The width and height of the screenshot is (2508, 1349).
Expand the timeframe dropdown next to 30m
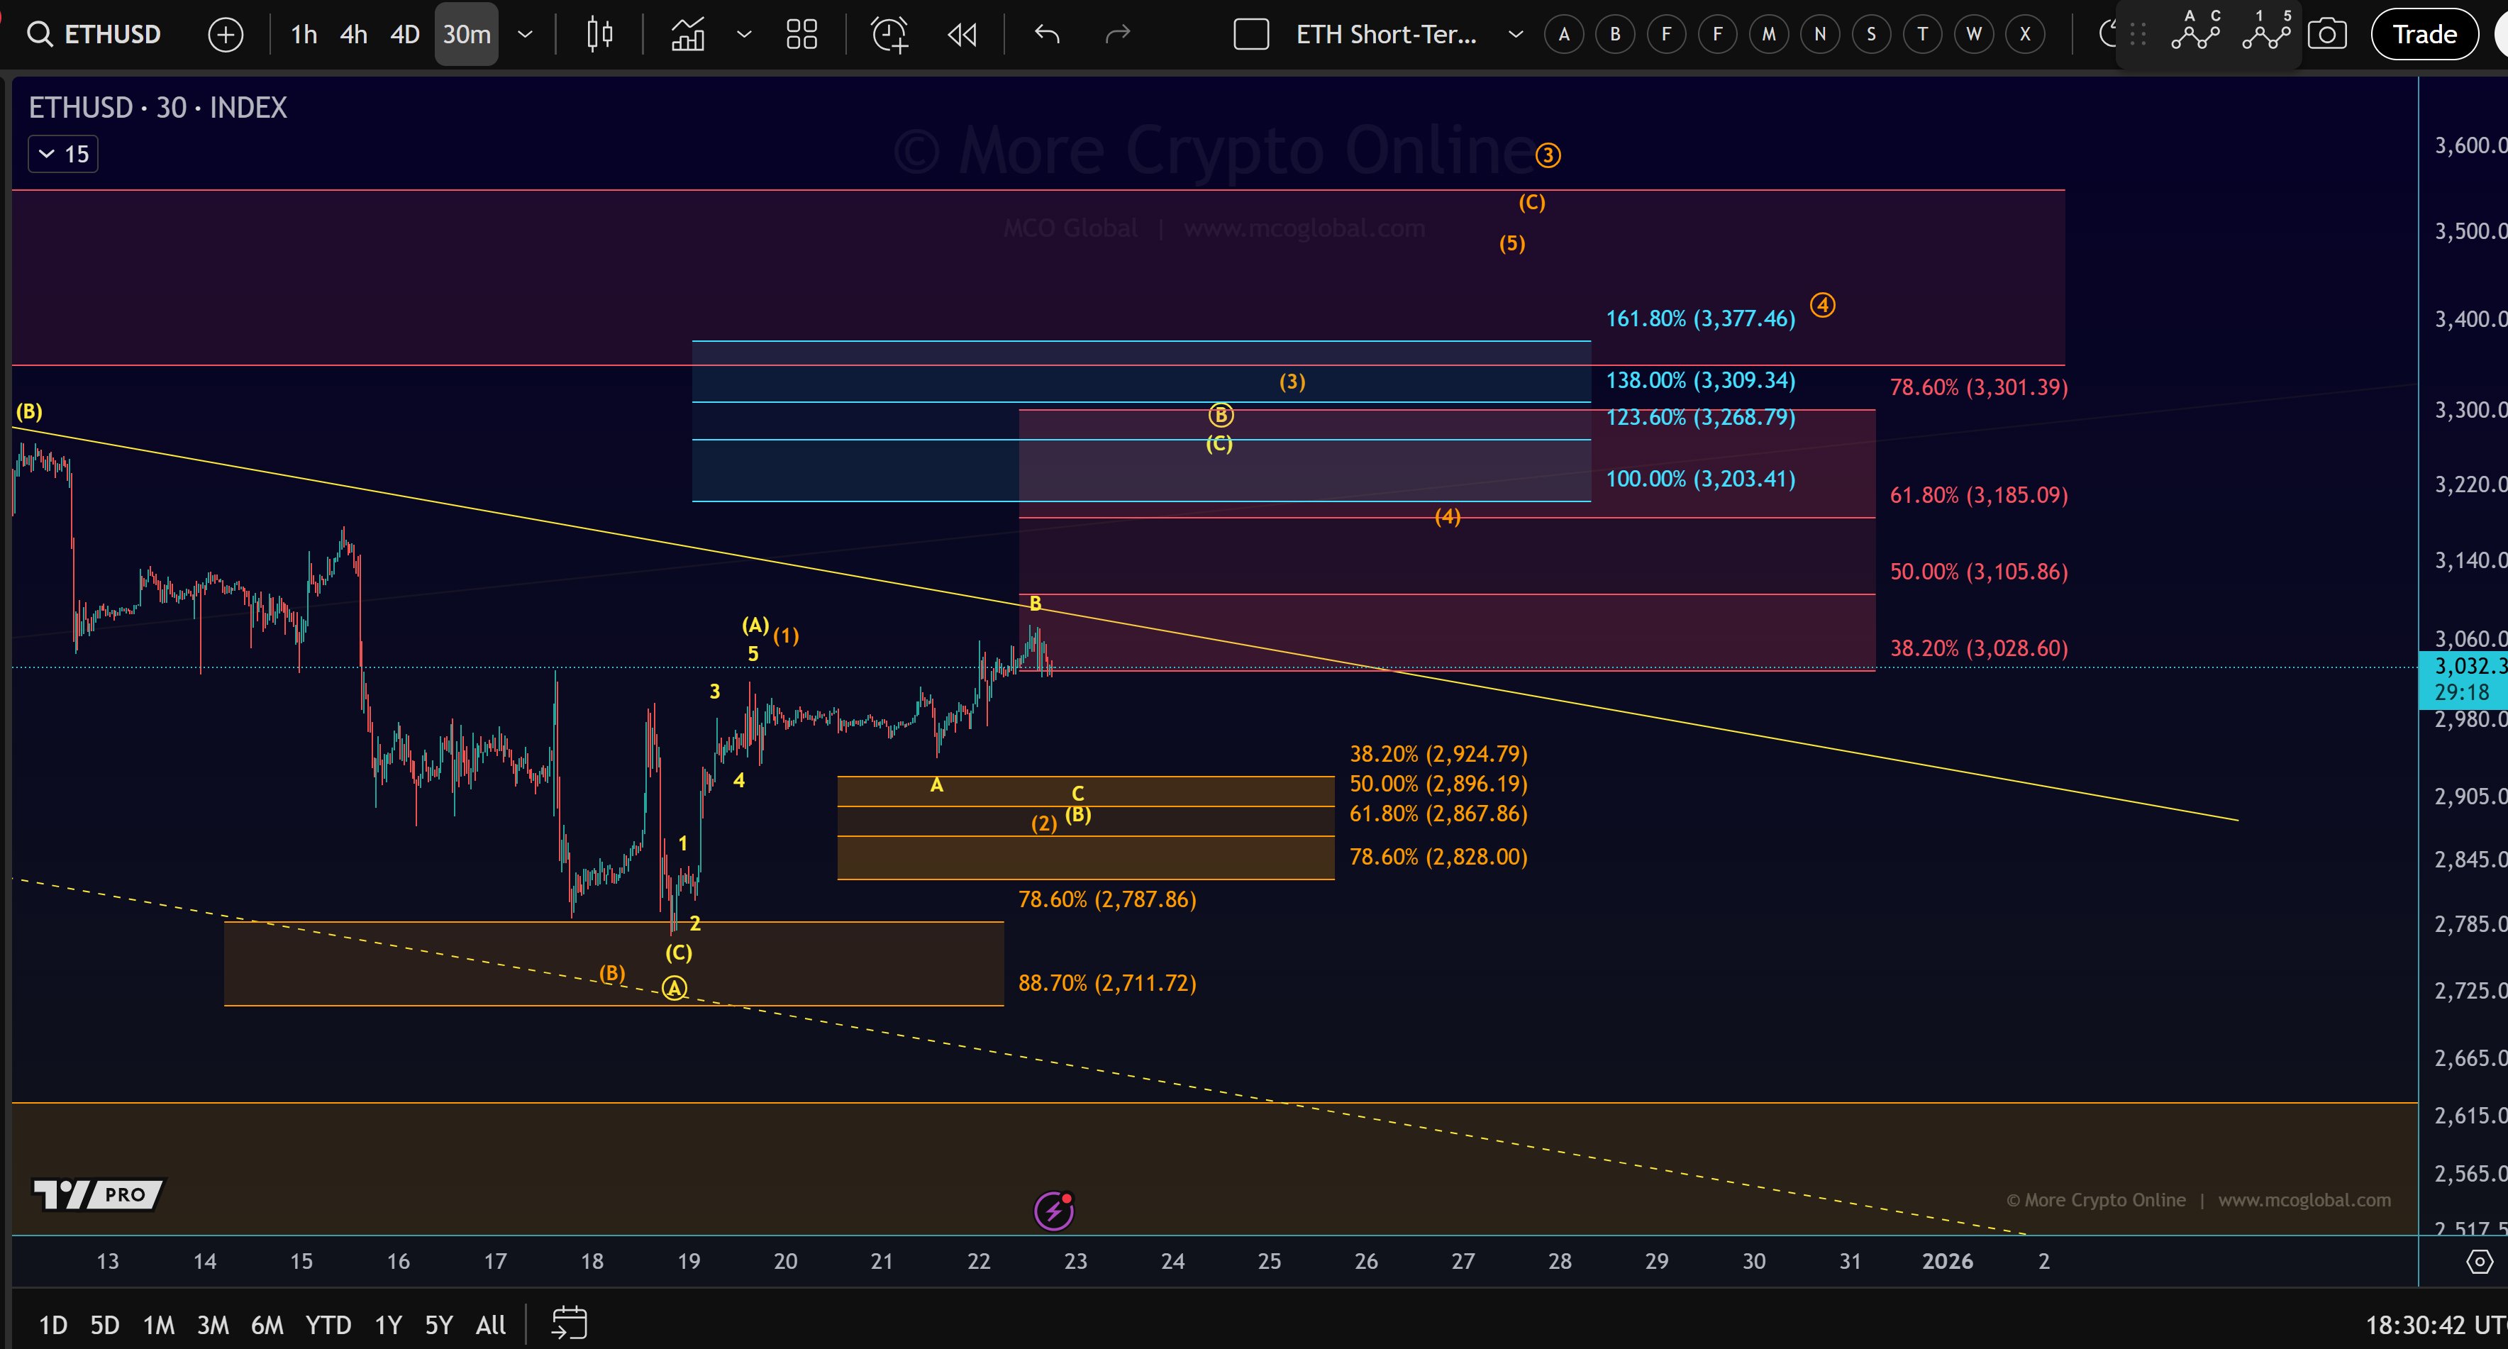click(x=525, y=34)
